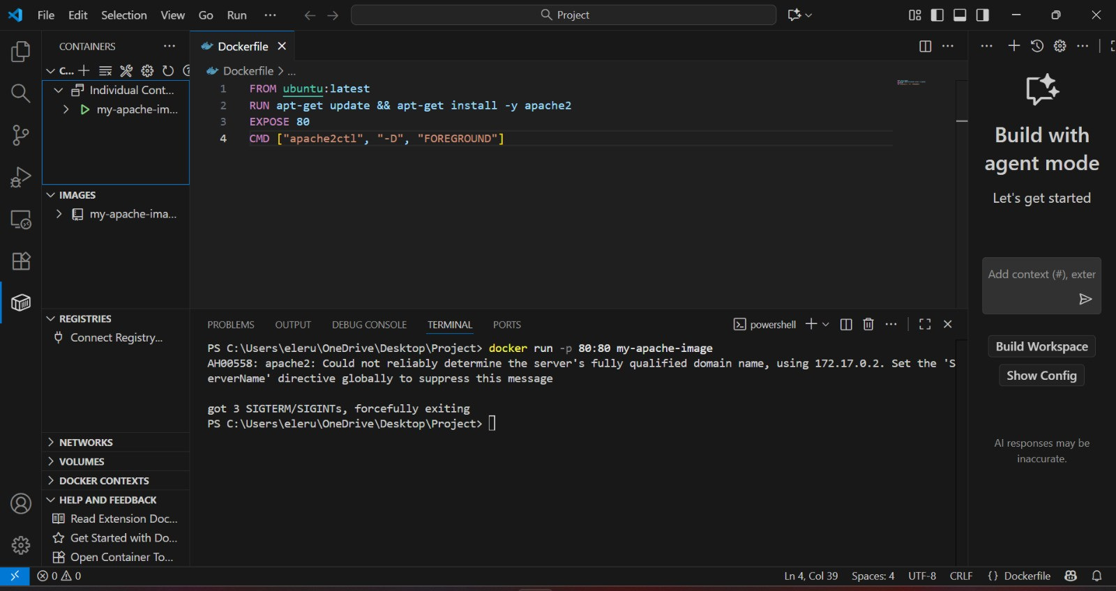This screenshot has width=1116, height=591.
Task: Toggle the secondary side bar layout button
Action: tap(982, 15)
